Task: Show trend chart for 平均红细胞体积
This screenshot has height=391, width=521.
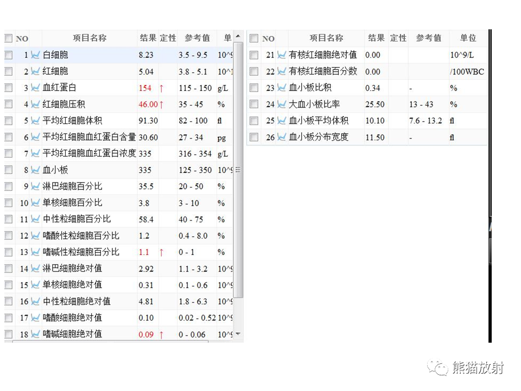Action: tap(35, 121)
